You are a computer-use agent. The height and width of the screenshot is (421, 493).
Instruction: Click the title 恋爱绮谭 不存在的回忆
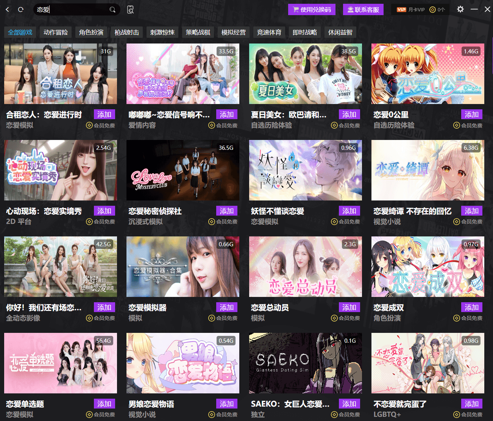(x=412, y=211)
